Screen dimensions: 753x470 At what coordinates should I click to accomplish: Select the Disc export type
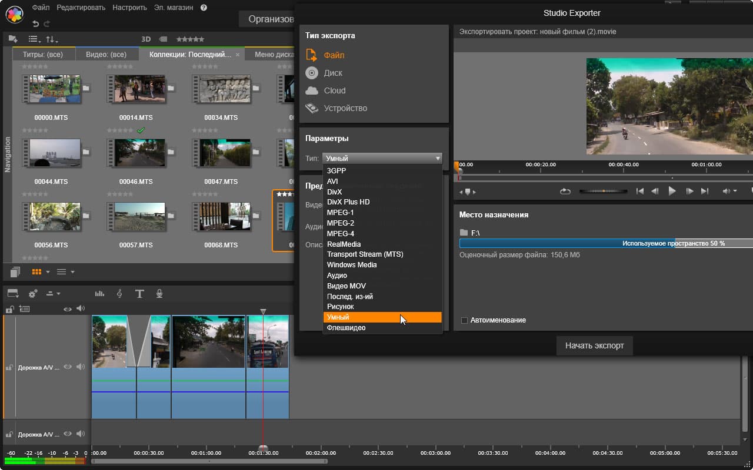click(332, 73)
